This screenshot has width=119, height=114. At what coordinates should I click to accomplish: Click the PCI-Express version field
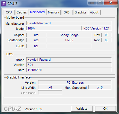pos(75,82)
